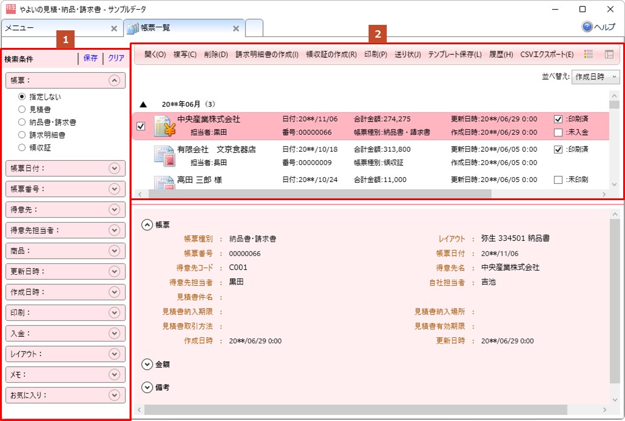The image size is (625, 421).
Task: Expand the 金額 section in details
Action: point(147,364)
